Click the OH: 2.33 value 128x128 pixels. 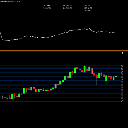(x=88, y=8)
